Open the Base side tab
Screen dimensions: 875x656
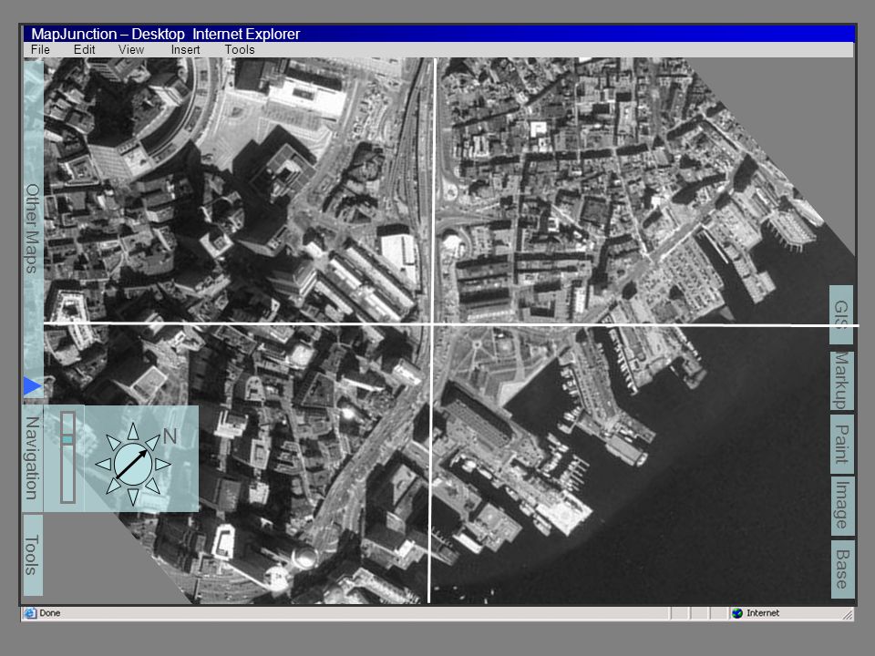[842, 569]
